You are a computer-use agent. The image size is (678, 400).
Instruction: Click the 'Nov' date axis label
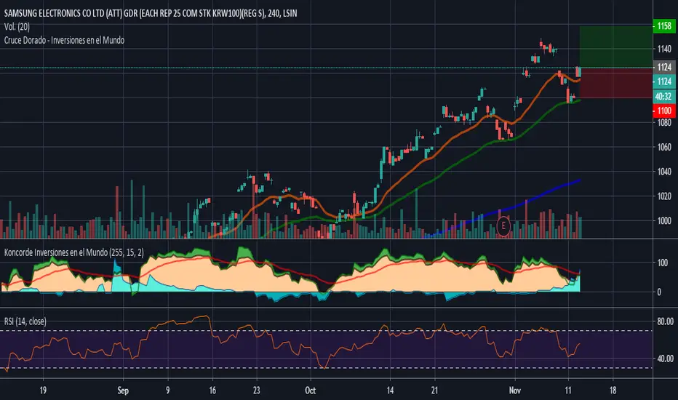[514, 391]
